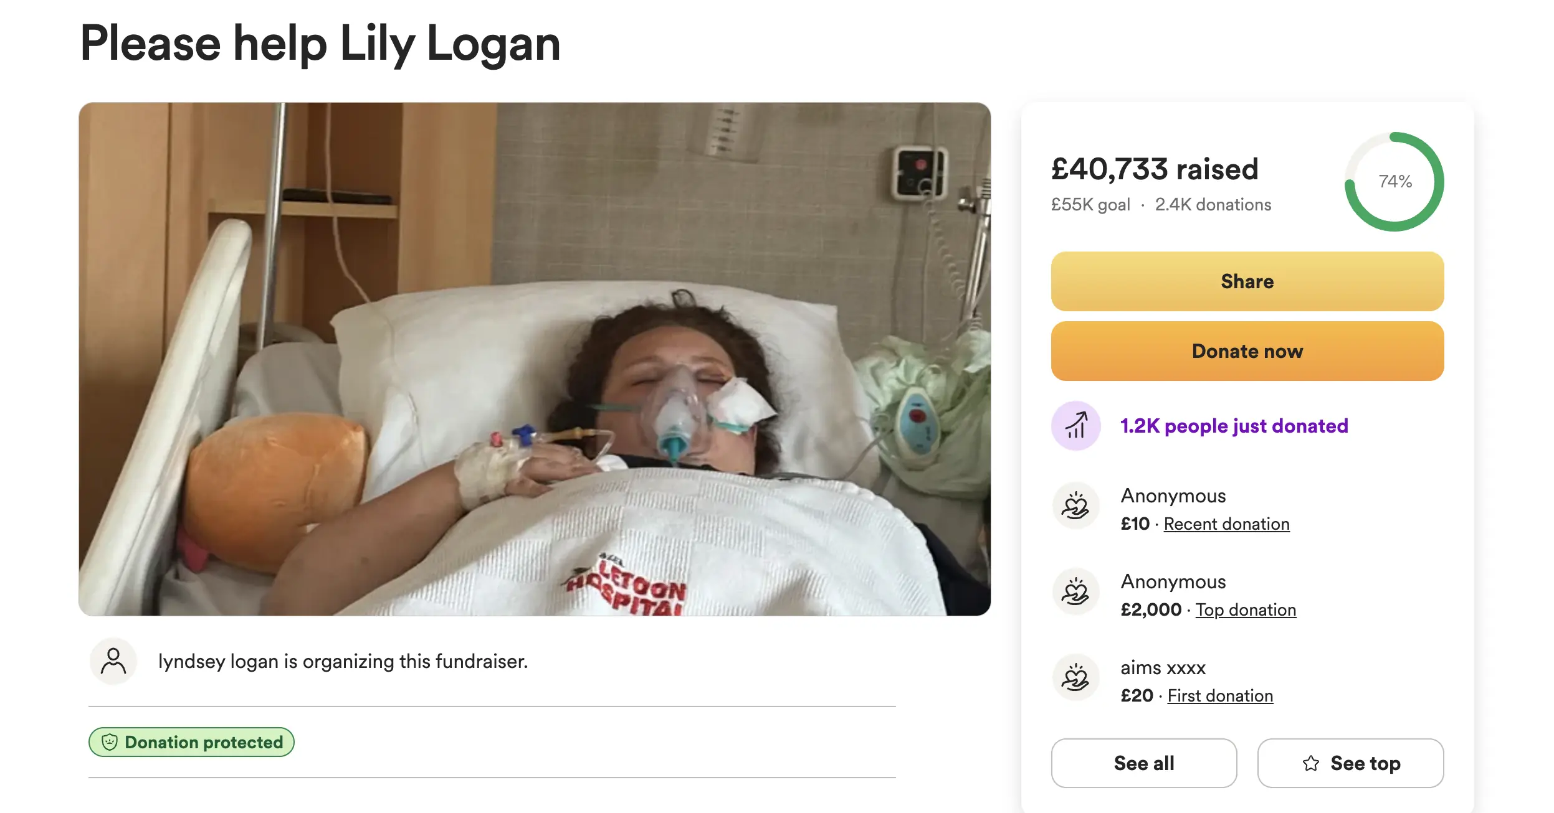
Task: Click the heart-hand icon beside £2,000 donation
Action: (1076, 592)
